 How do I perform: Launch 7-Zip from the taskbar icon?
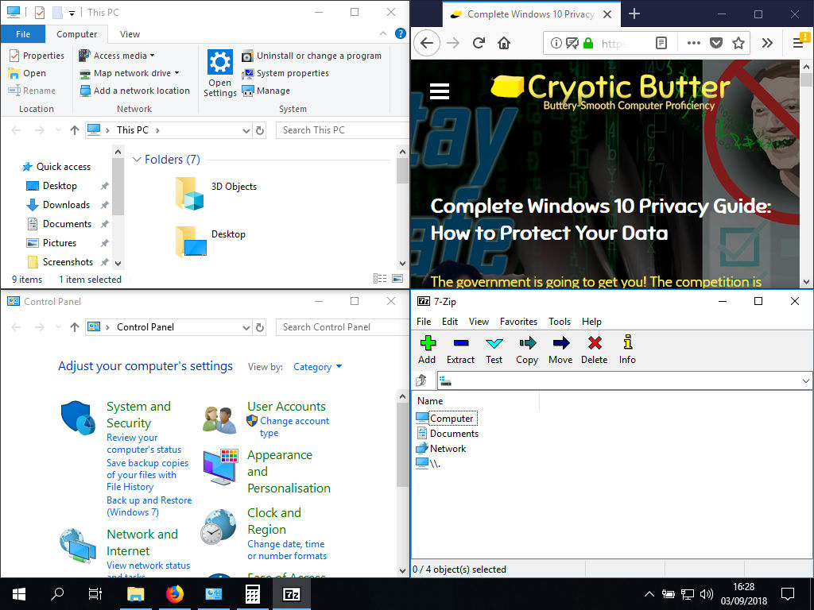pyautogui.click(x=290, y=593)
